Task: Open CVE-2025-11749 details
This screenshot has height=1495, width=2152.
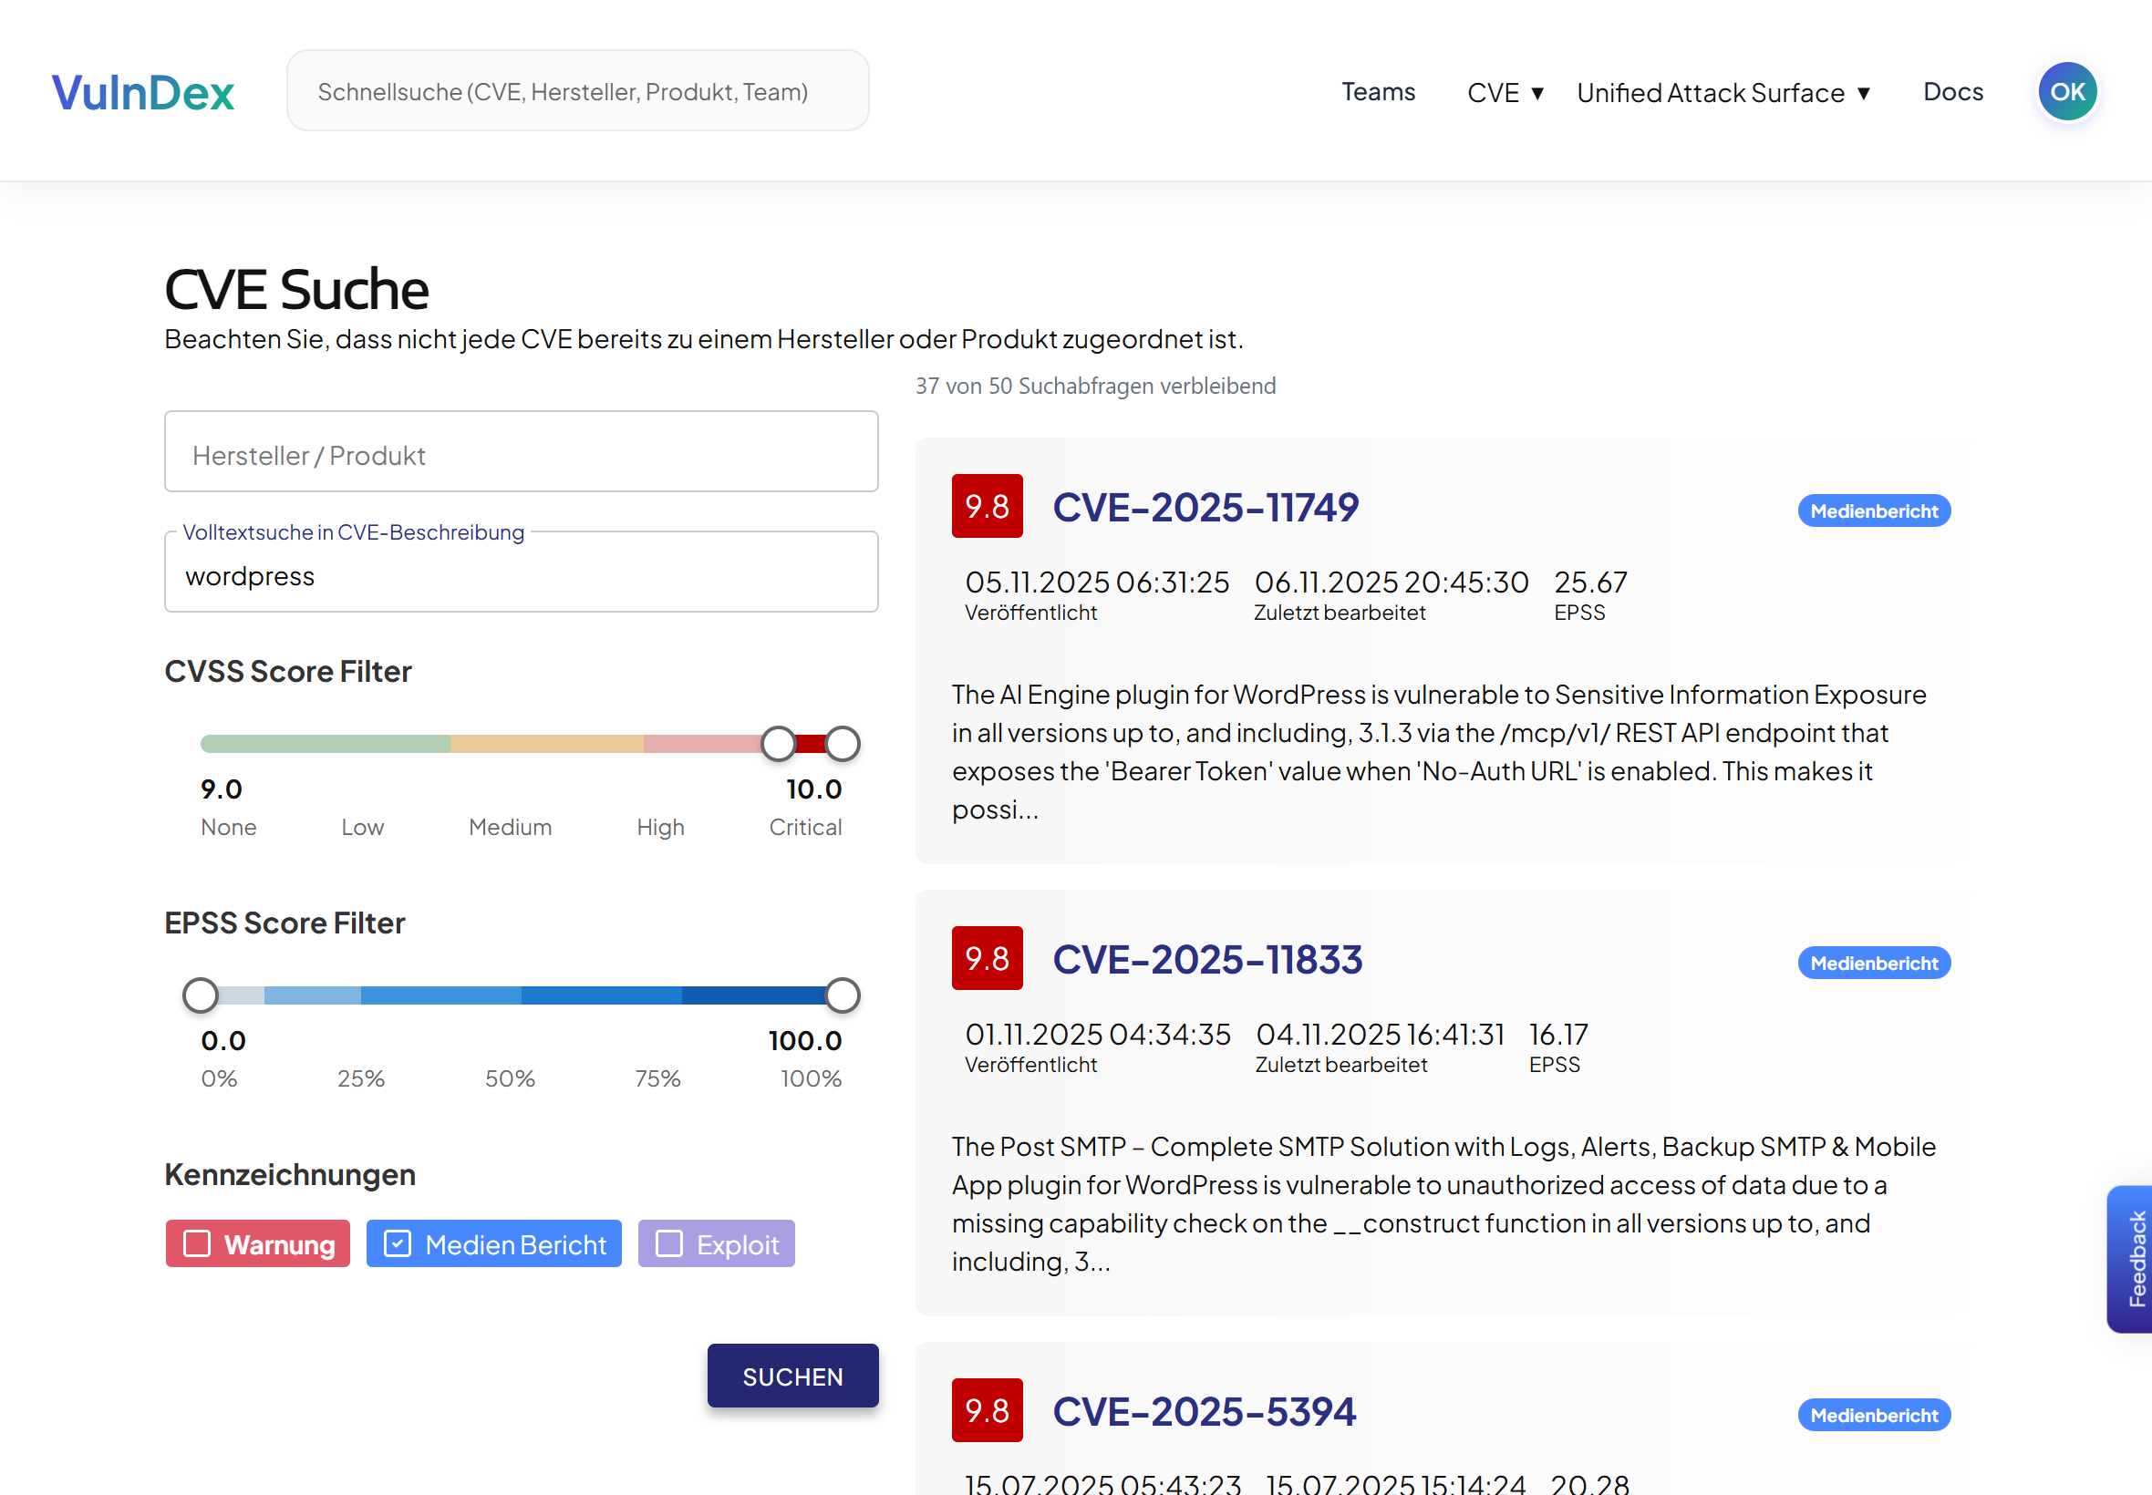Action: point(1205,507)
